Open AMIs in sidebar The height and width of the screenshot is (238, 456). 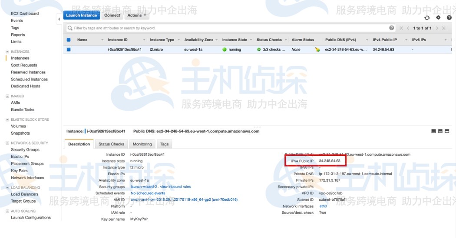pos(15,103)
